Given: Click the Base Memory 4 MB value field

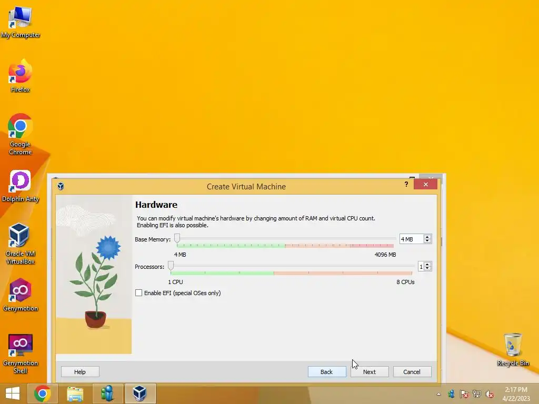Looking at the screenshot, I should click(411, 239).
